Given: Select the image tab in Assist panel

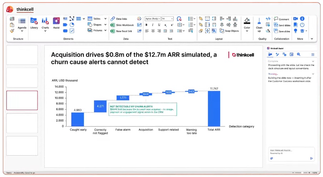Looking at the screenshot, I should [292, 54].
